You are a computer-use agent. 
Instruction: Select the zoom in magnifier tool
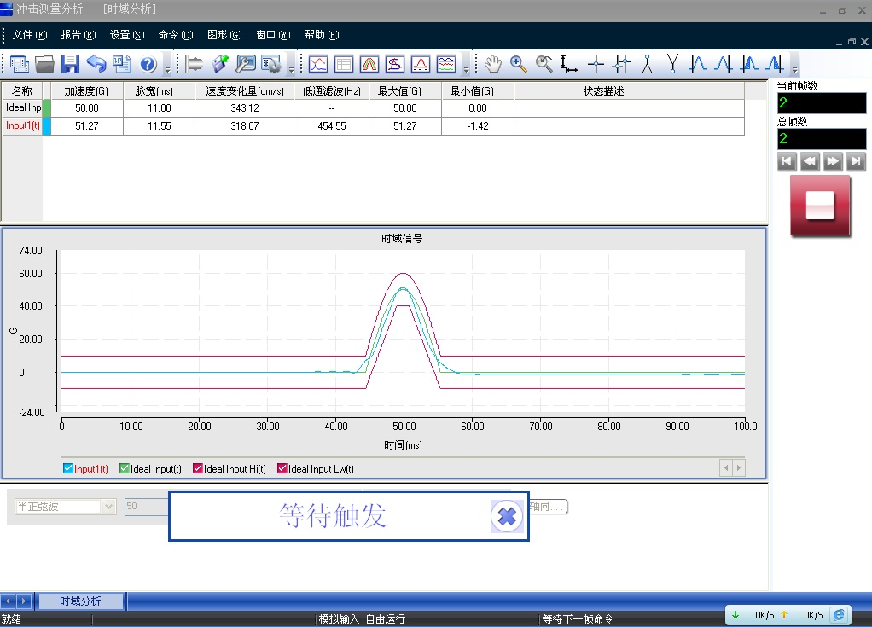(518, 64)
